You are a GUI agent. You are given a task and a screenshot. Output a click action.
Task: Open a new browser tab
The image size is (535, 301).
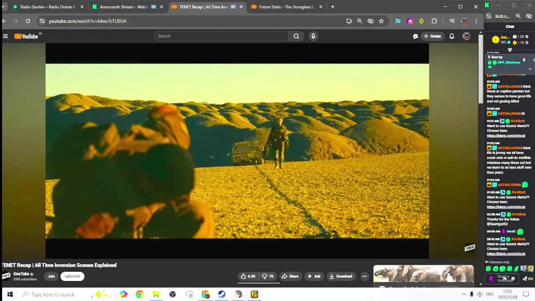333,7
